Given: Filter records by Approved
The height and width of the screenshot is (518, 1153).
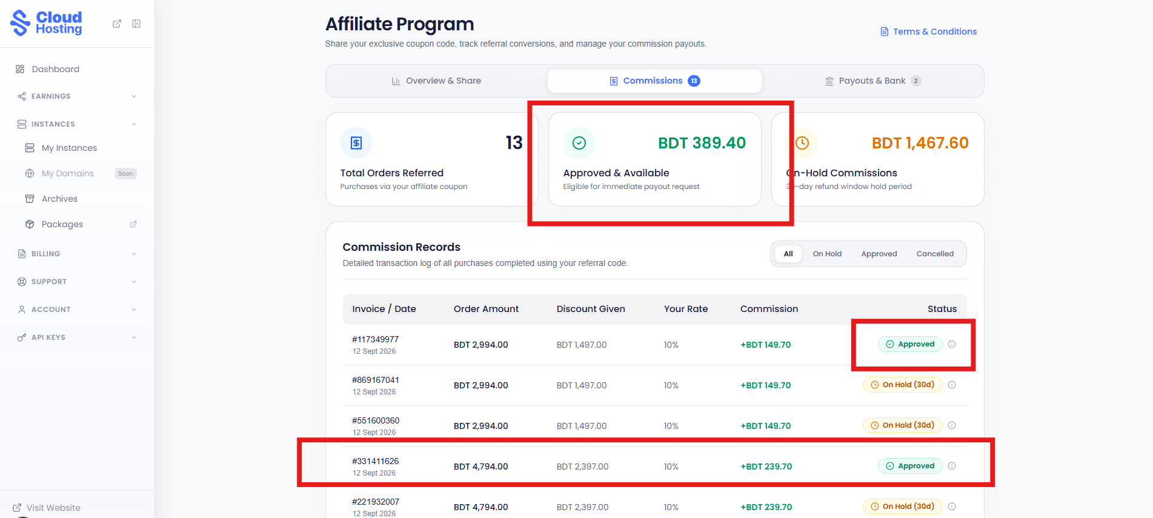Looking at the screenshot, I should click(x=879, y=254).
